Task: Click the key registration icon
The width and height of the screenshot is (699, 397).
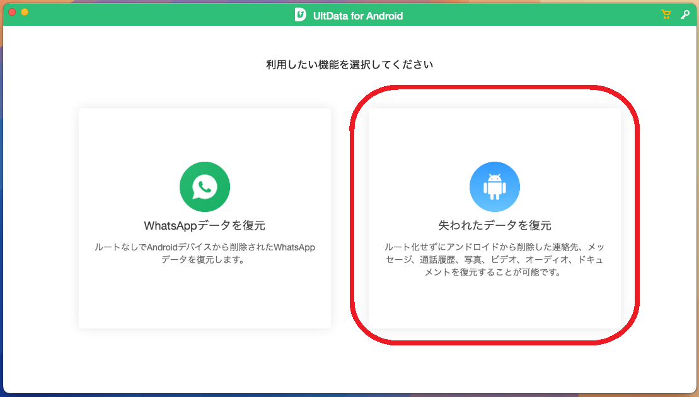Action: click(685, 14)
